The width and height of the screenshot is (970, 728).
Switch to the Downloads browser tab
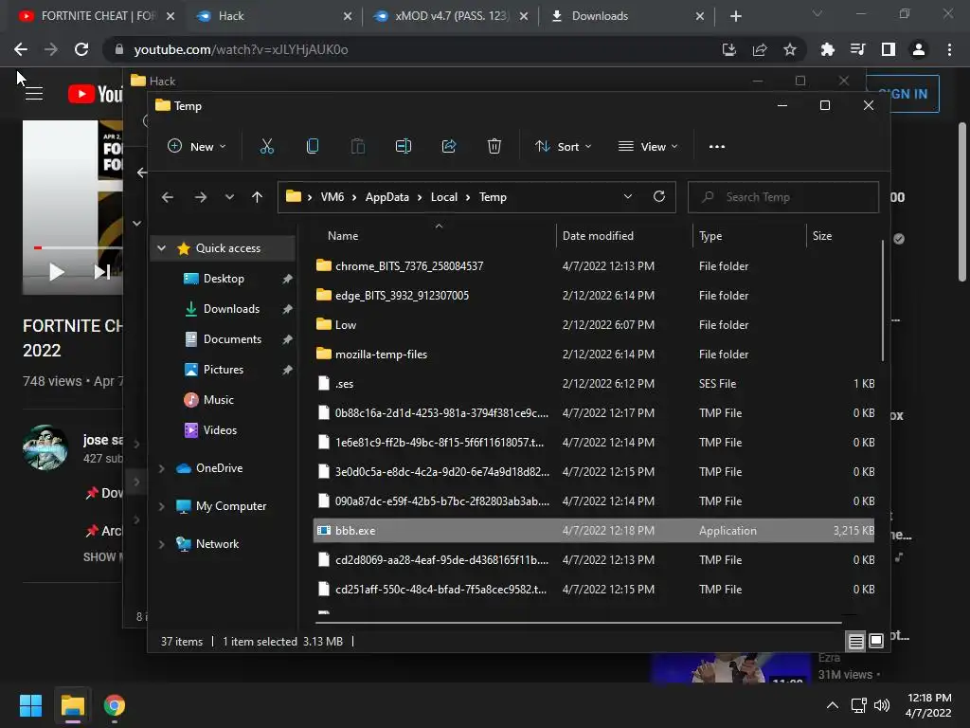coord(626,16)
